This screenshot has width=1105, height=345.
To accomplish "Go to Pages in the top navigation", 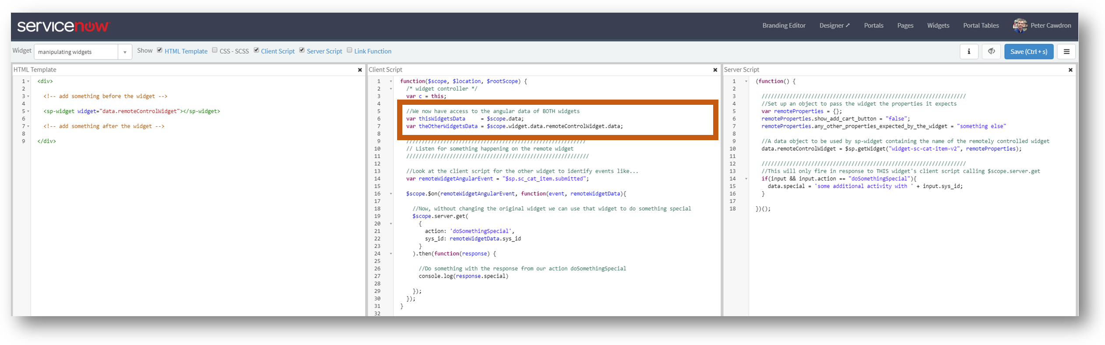I will [x=905, y=25].
